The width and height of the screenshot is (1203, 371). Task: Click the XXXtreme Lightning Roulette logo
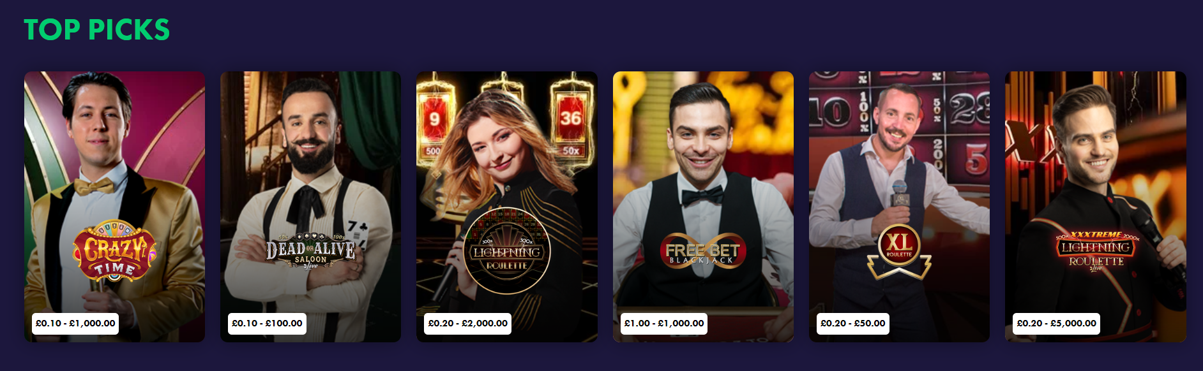(x=1096, y=251)
